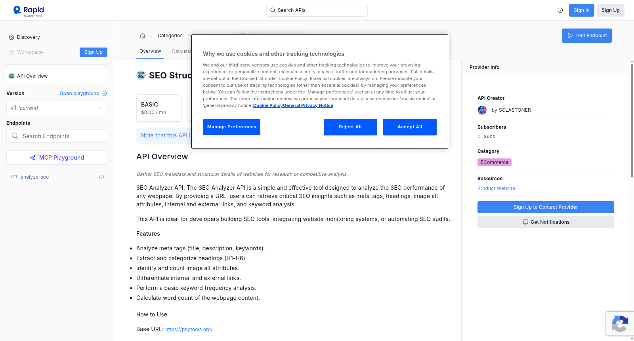The image size is (634, 341).
Task: Open the v1 (current) version dropdown
Action: click(x=57, y=108)
